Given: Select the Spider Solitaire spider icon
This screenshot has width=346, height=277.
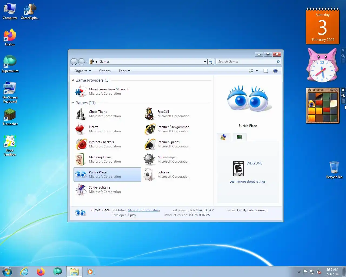Looking at the screenshot, I should pos(81,190).
